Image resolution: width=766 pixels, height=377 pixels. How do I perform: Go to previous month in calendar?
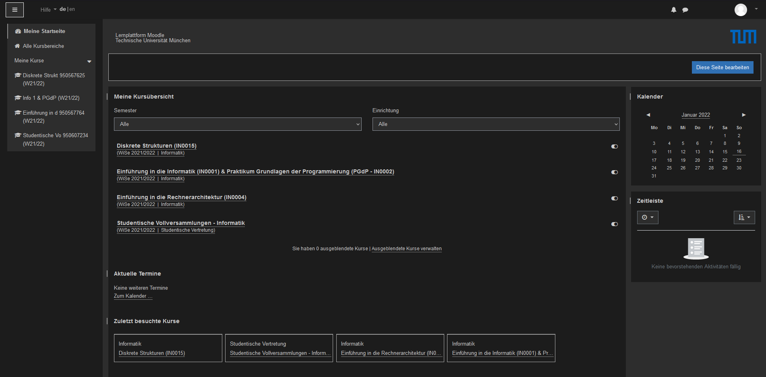648,115
